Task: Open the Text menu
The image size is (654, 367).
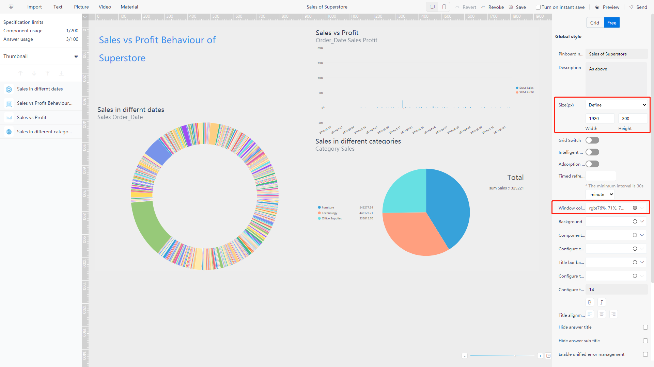Action: point(58,7)
